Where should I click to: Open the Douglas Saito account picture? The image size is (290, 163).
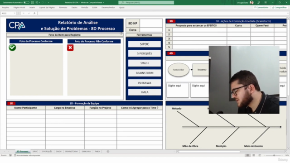pos(251,3)
